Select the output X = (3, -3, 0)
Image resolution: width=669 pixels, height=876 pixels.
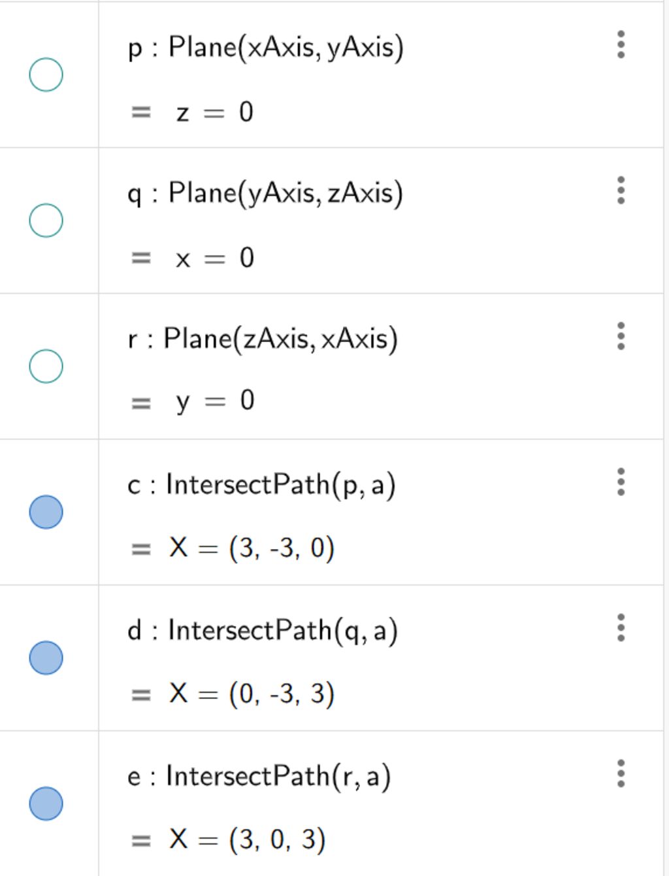[x=252, y=548]
